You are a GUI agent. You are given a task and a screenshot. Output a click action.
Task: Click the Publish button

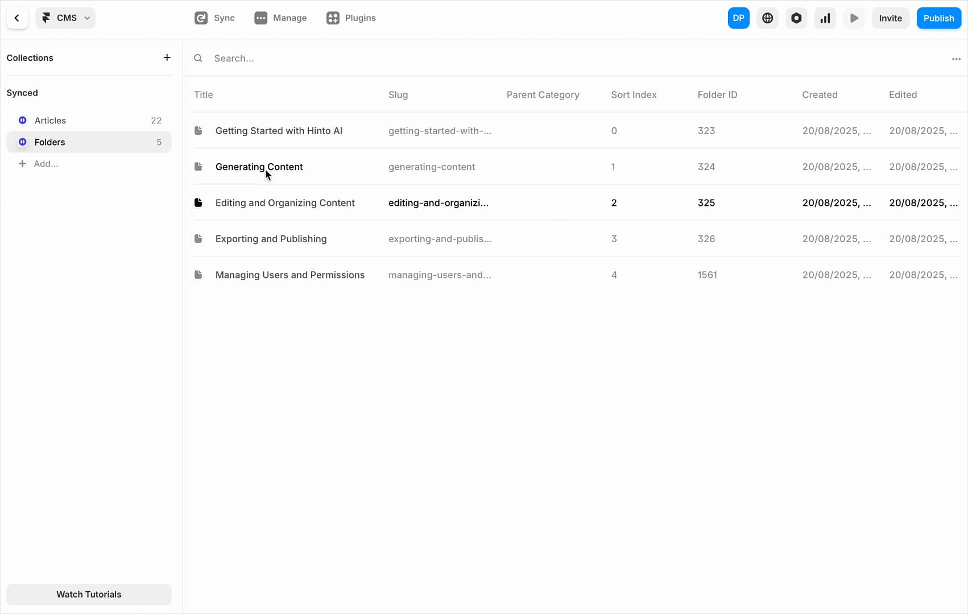(938, 18)
